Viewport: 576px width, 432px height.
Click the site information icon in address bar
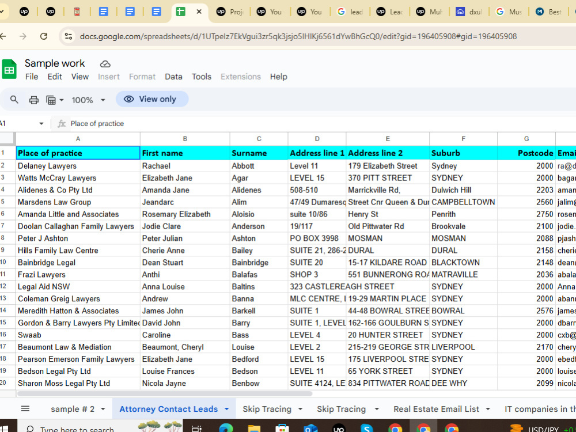point(69,36)
